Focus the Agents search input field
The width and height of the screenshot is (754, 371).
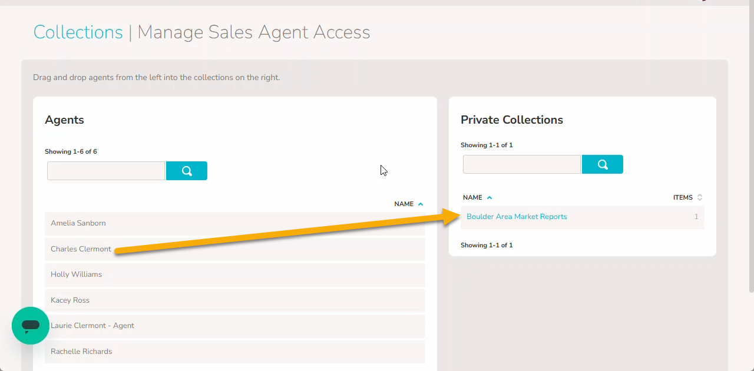point(106,171)
